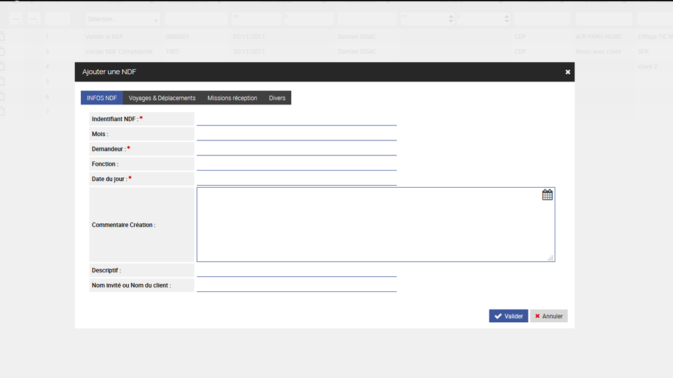Focus the Fonction input field
Image resolution: width=673 pixels, height=378 pixels.
tap(296, 164)
